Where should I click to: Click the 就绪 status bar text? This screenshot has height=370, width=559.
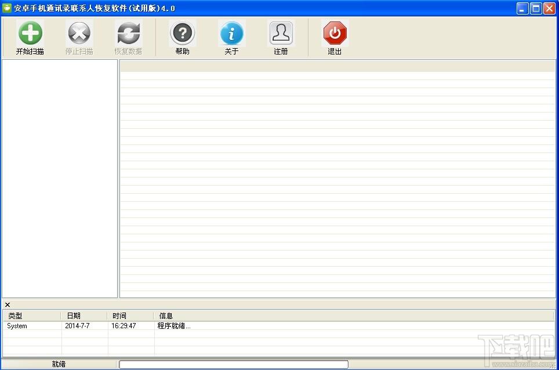pyautogui.click(x=59, y=364)
